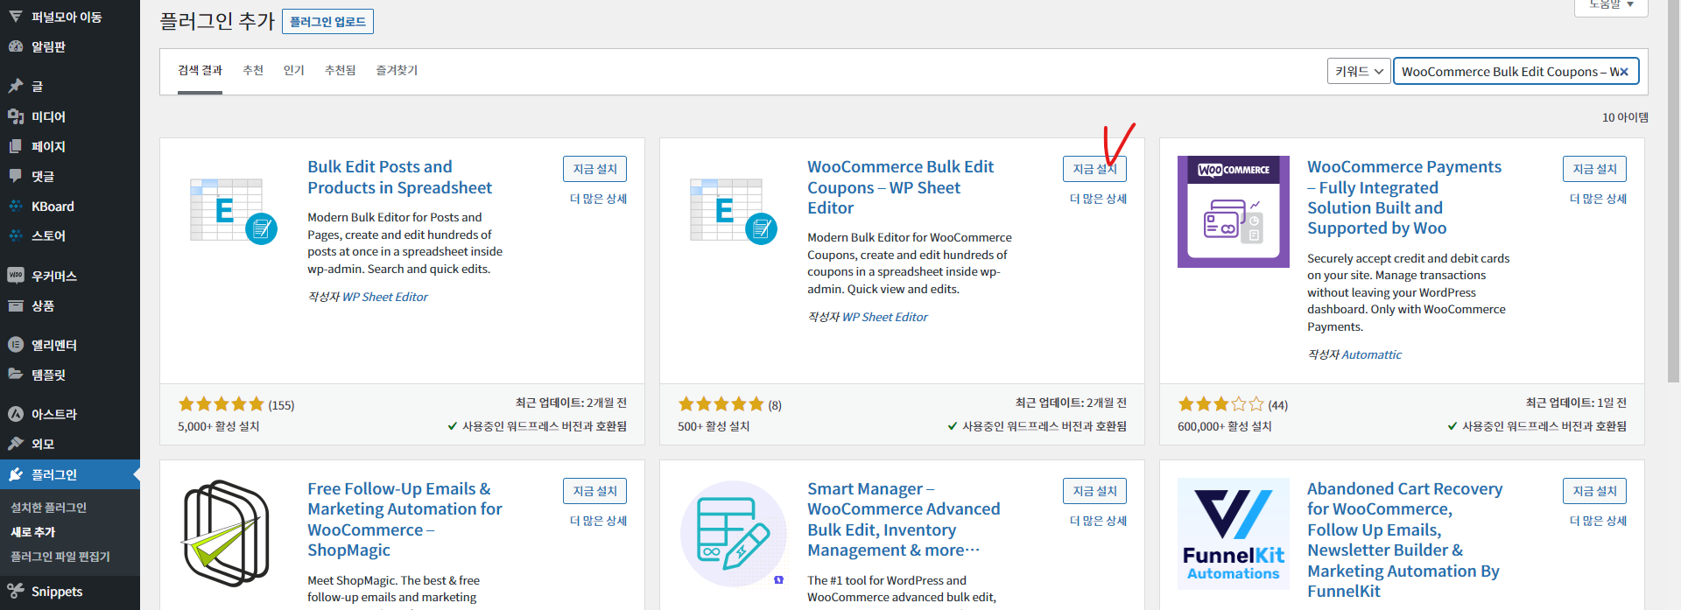Click the Automattic author link
1681x610 pixels.
coord(1371,354)
